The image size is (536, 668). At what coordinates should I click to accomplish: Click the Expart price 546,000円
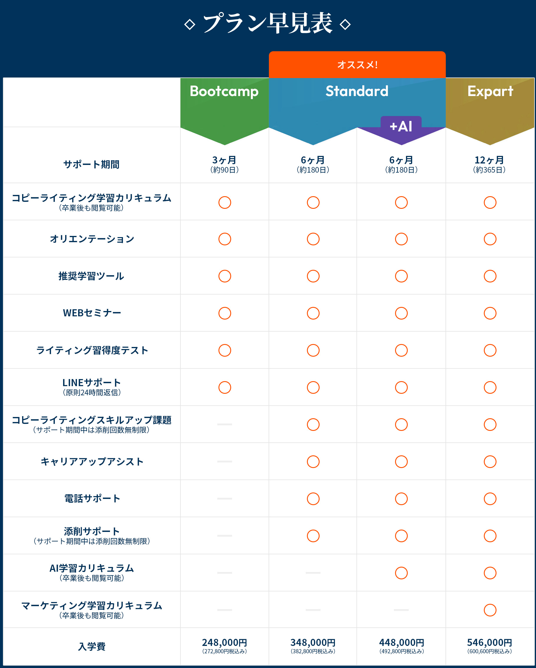(x=489, y=643)
